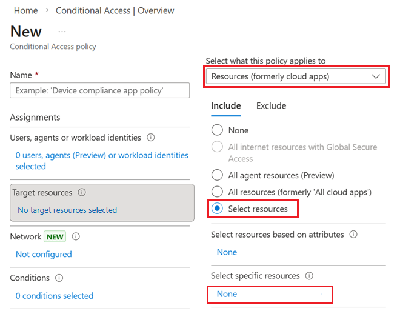The image size is (400, 314).
Task: Click info icon next to Conditions
Action: click(x=59, y=278)
